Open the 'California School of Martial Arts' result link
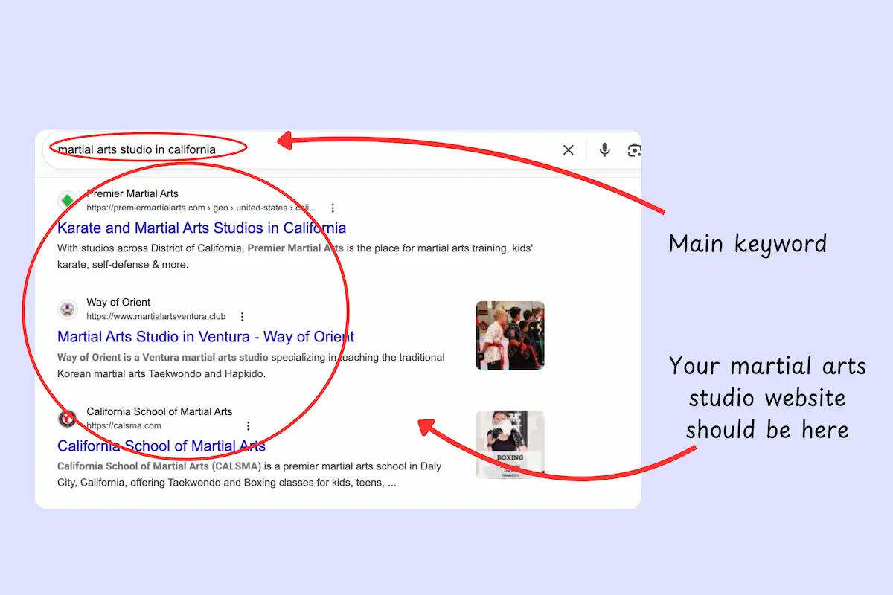The height and width of the screenshot is (595, 893). pyautogui.click(x=161, y=446)
